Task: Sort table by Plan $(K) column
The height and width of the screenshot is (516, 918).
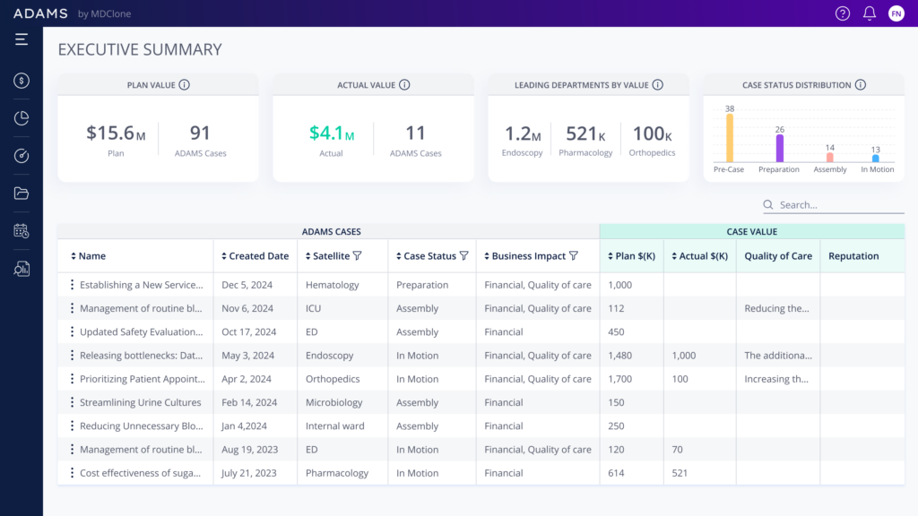Action: [x=610, y=256]
